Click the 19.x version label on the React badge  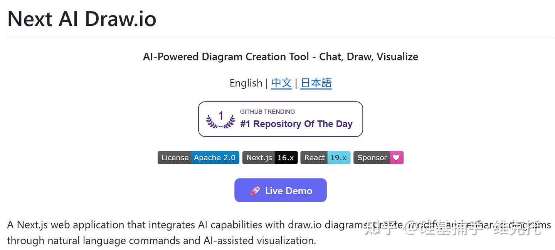[338, 157]
